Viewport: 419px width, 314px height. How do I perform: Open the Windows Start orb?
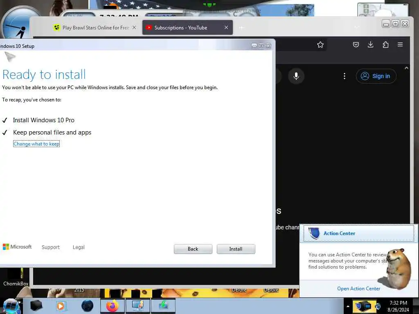pos(11,306)
